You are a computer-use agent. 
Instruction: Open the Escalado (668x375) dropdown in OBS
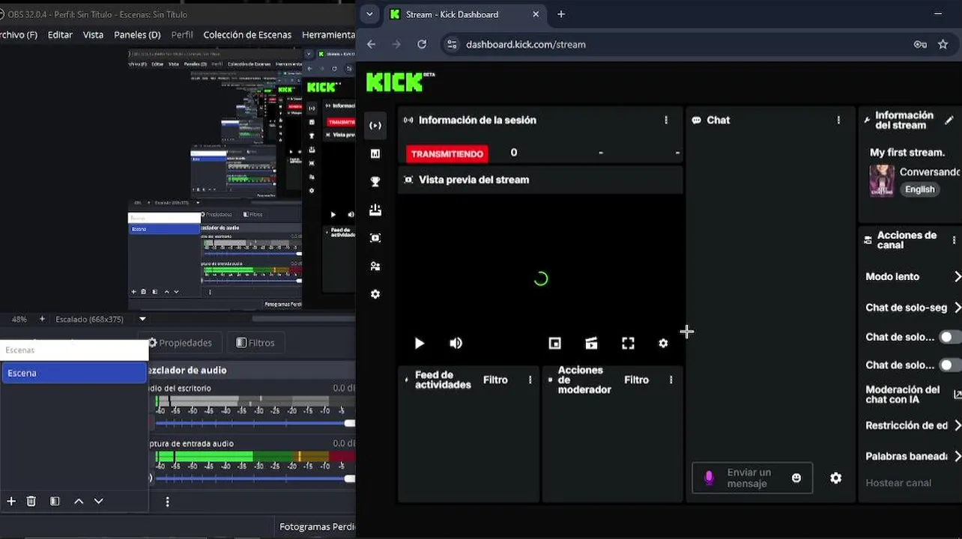point(142,319)
